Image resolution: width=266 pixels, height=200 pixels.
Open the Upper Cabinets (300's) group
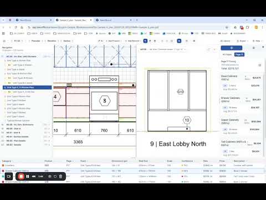241,122
